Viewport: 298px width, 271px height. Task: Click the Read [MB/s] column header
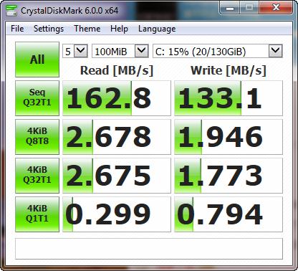point(117,70)
